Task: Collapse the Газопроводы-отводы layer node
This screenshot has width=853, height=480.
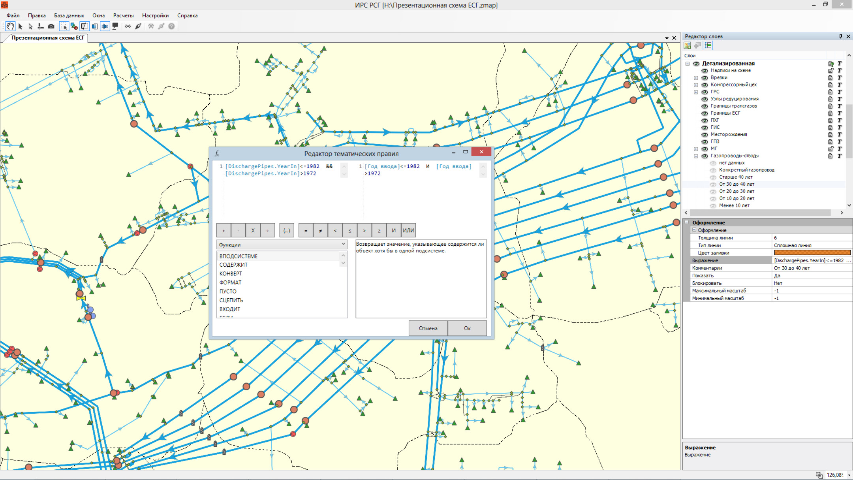Action: point(696,156)
